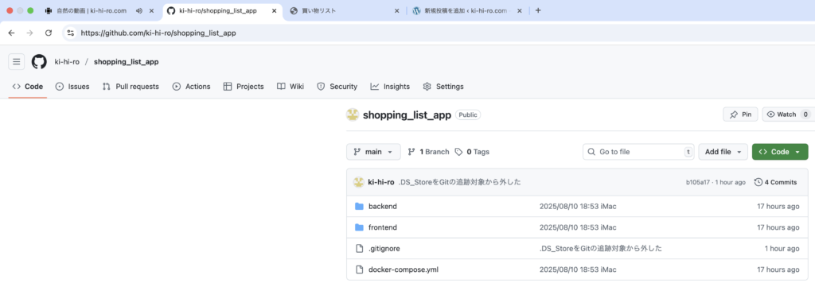Click the browser forward arrow
Viewport: 815px width, 287px height.
(x=29, y=33)
